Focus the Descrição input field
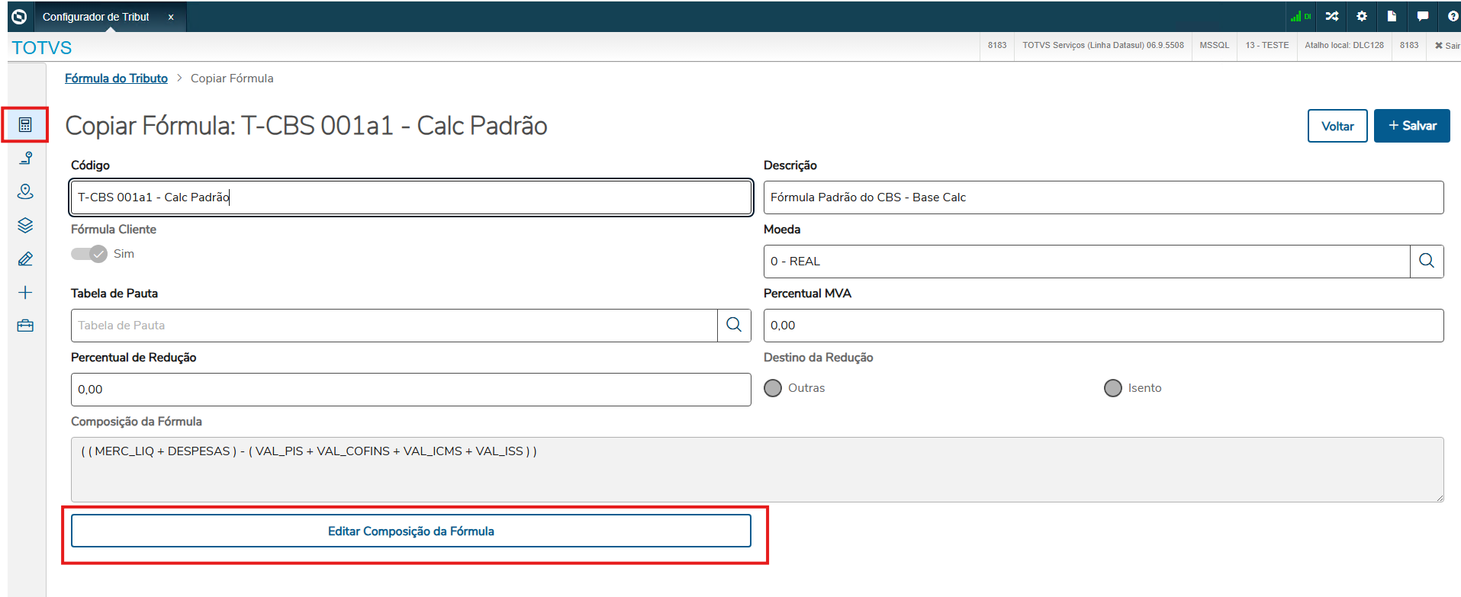 click(x=1103, y=197)
